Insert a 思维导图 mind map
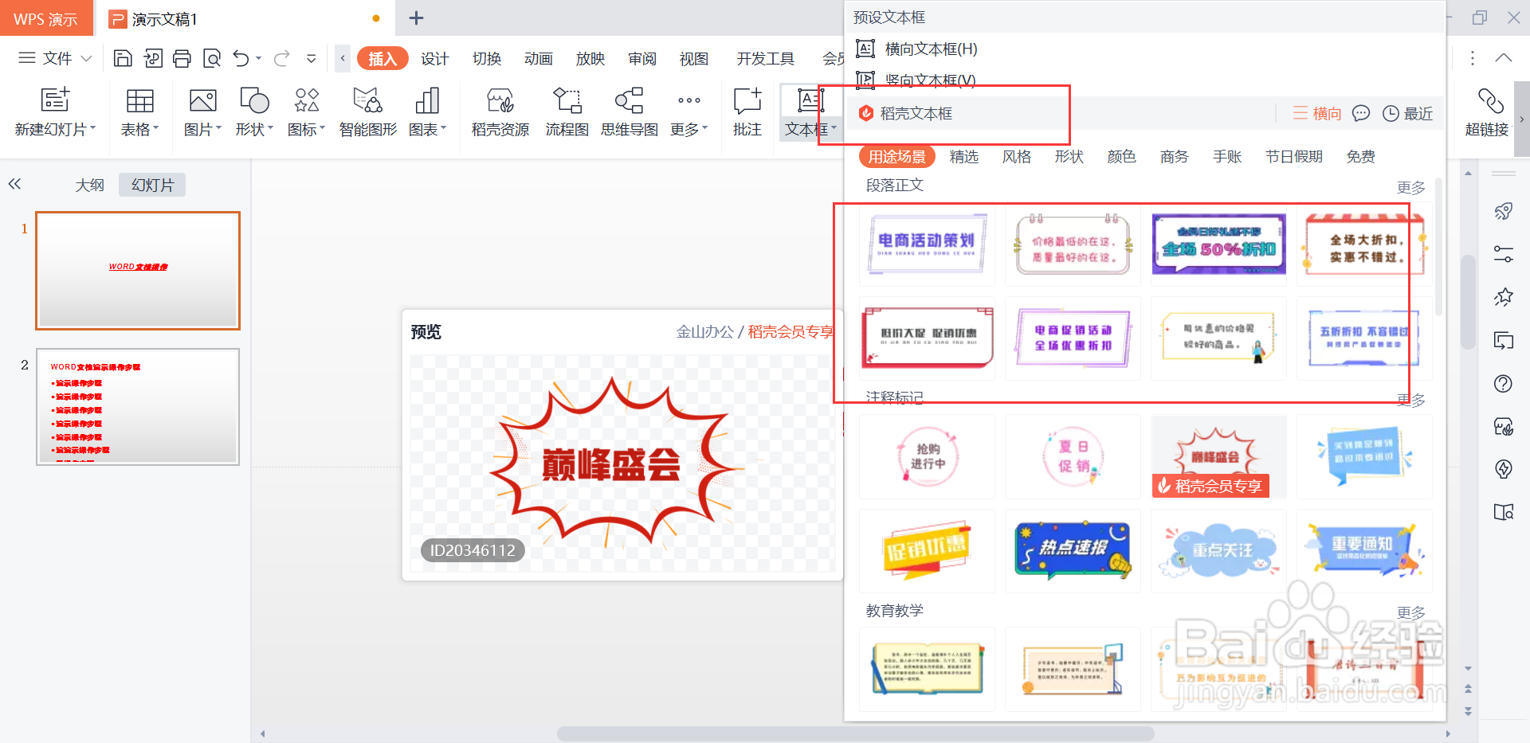This screenshot has height=743, width=1530. pos(629,112)
